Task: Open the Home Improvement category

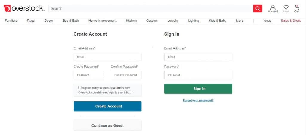Action: pyautogui.click(x=102, y=21)
